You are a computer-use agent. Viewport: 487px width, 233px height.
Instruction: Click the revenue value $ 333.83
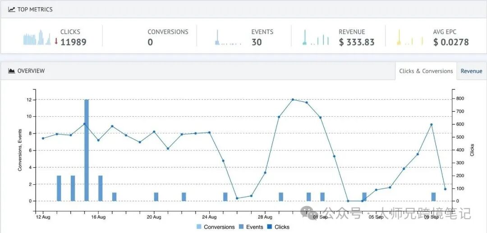coord(357,42)
